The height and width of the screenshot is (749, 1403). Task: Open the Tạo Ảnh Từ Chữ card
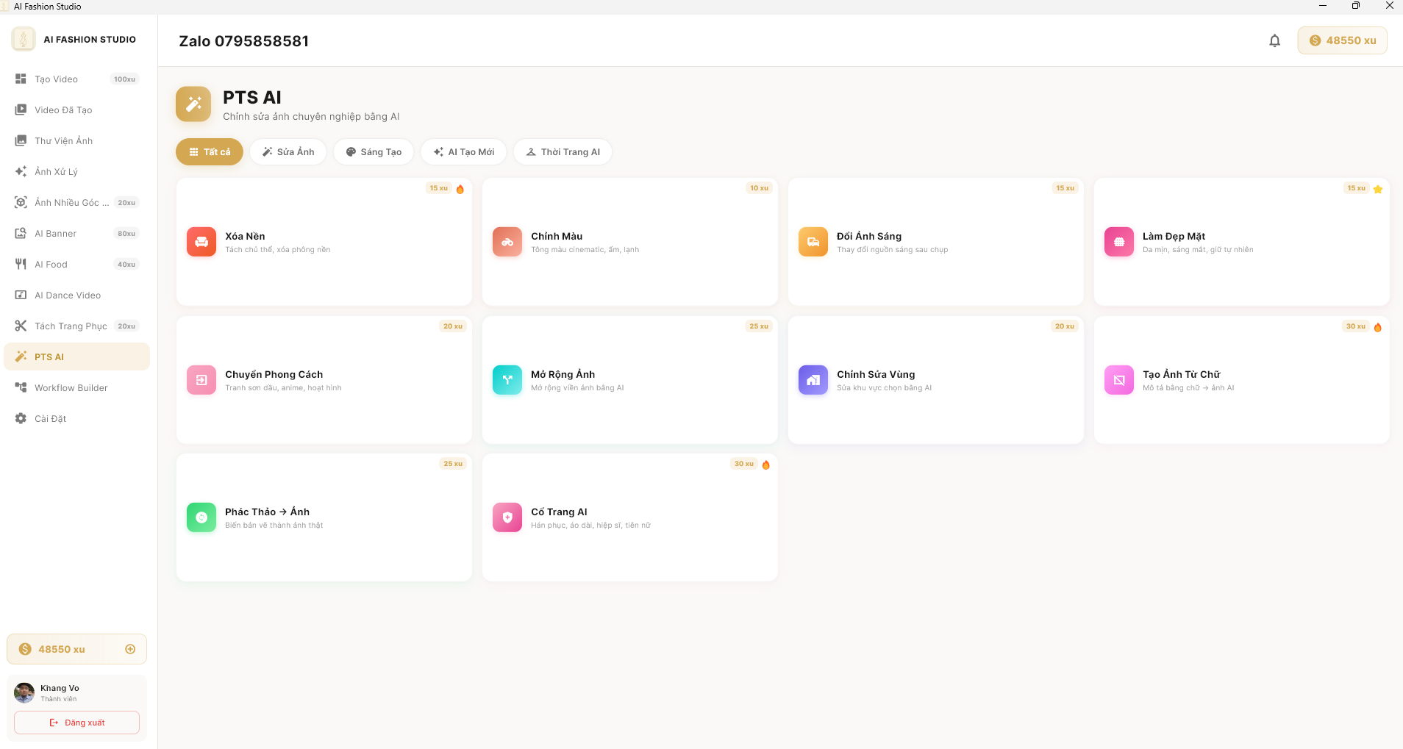[1241, 380]
